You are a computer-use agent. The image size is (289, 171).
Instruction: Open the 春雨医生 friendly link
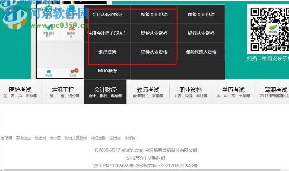[23, 138]
